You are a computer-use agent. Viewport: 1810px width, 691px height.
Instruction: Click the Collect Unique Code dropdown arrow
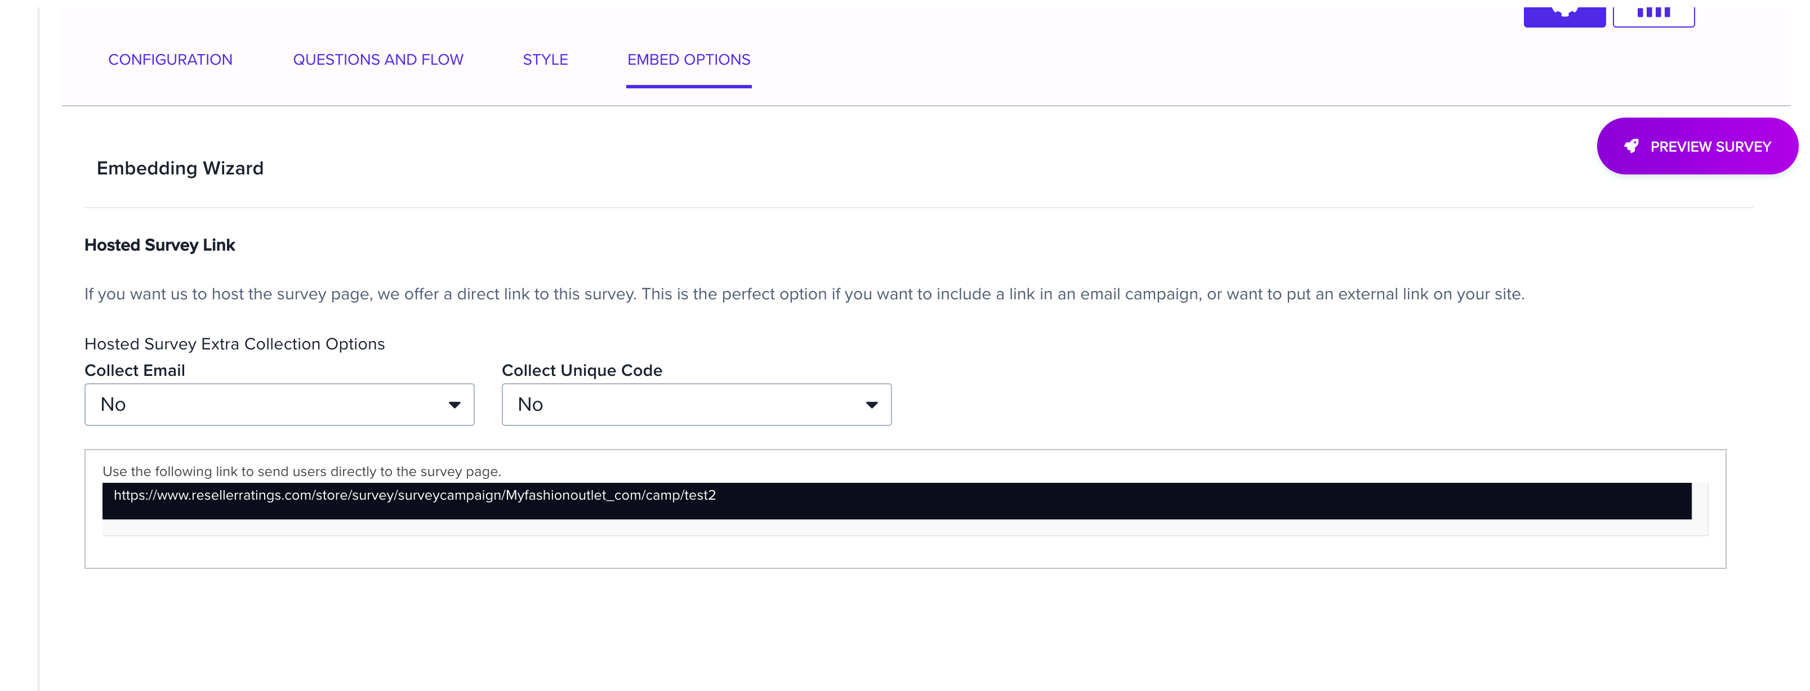click(871, 404)
